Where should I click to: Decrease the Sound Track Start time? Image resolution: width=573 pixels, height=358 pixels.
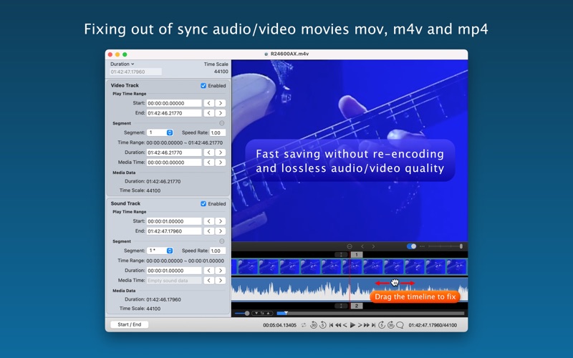coord(208,221)
